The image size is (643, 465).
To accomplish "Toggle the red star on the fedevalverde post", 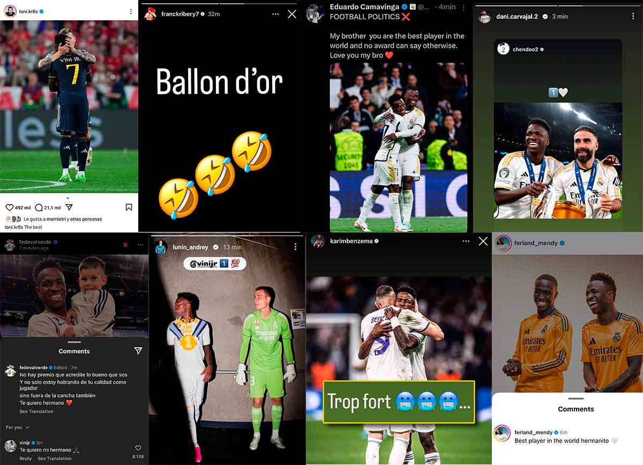I will click(x=125, y=245).
